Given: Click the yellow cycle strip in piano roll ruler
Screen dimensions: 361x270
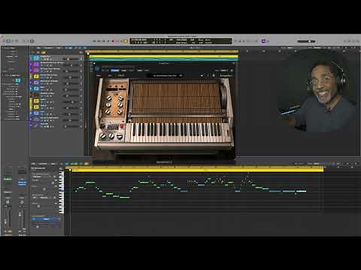Looking at the screenshot, I should click(x=197, y=169).
